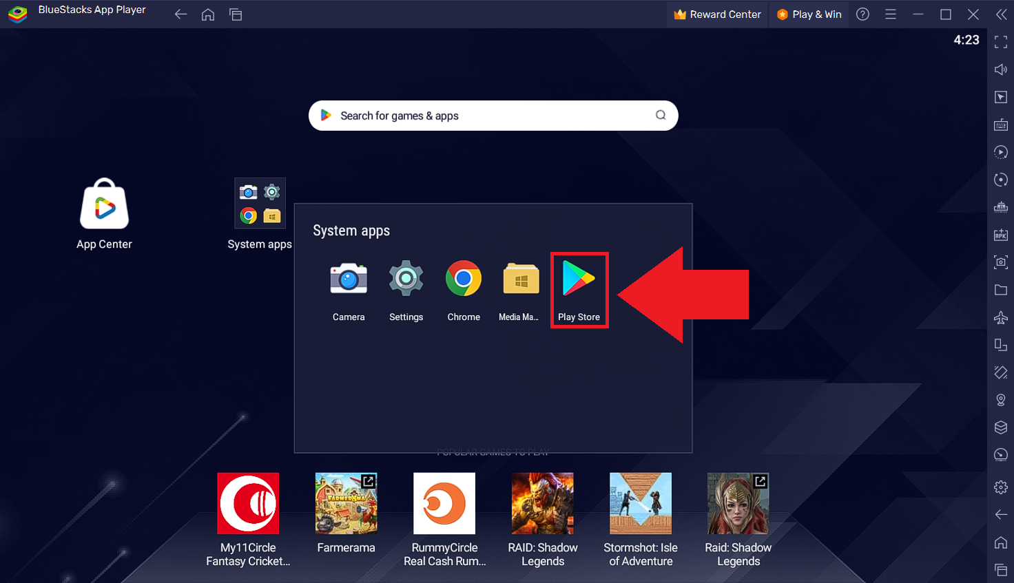
Task: Mute audio using the sidebar volume icon
Action: click(1000, 69)
